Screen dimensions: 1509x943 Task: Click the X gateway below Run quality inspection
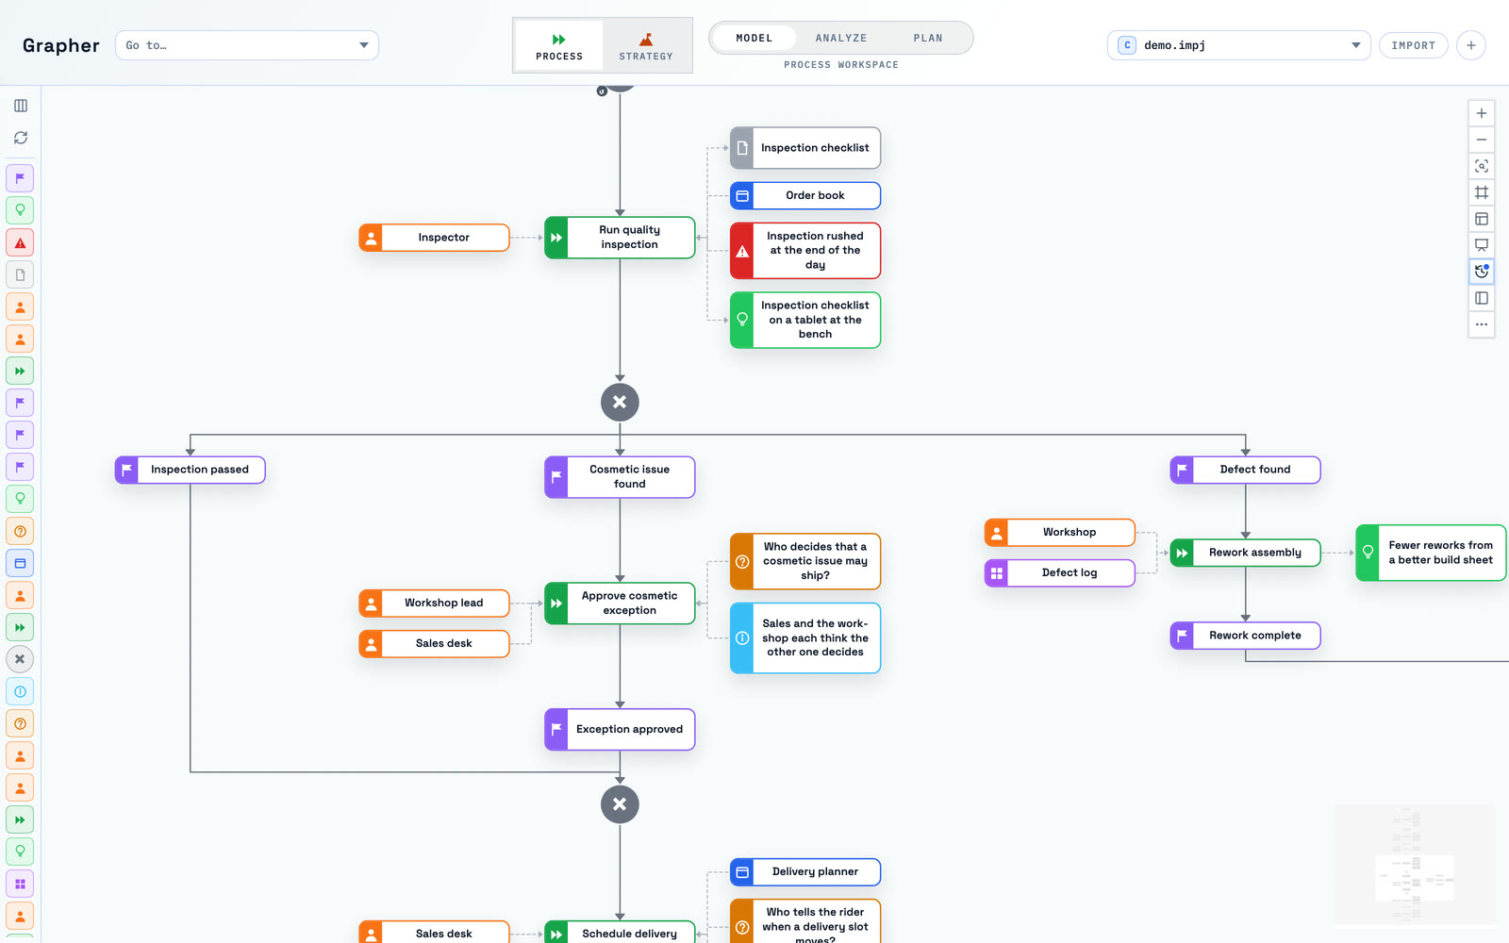pyautogui.click(x=620, y=402)
